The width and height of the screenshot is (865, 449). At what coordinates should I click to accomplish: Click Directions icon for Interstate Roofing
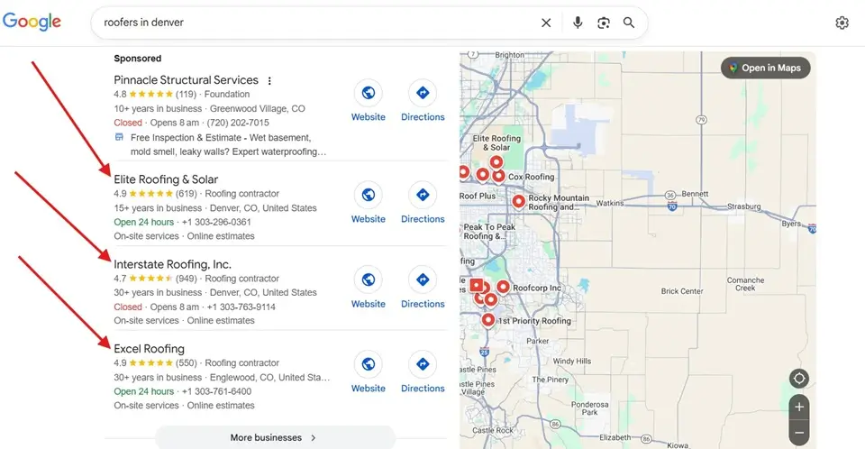[x=423, y=280]
